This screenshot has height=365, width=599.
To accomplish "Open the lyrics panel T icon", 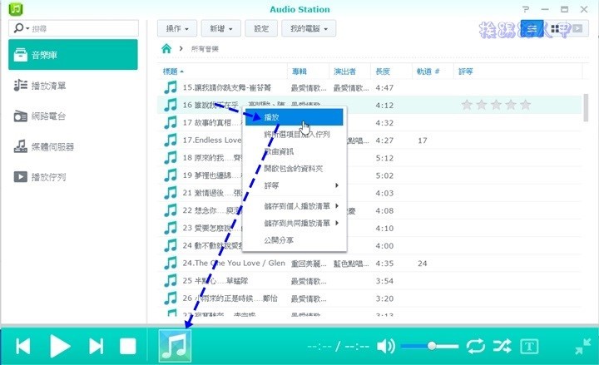I will coord(530,346).
